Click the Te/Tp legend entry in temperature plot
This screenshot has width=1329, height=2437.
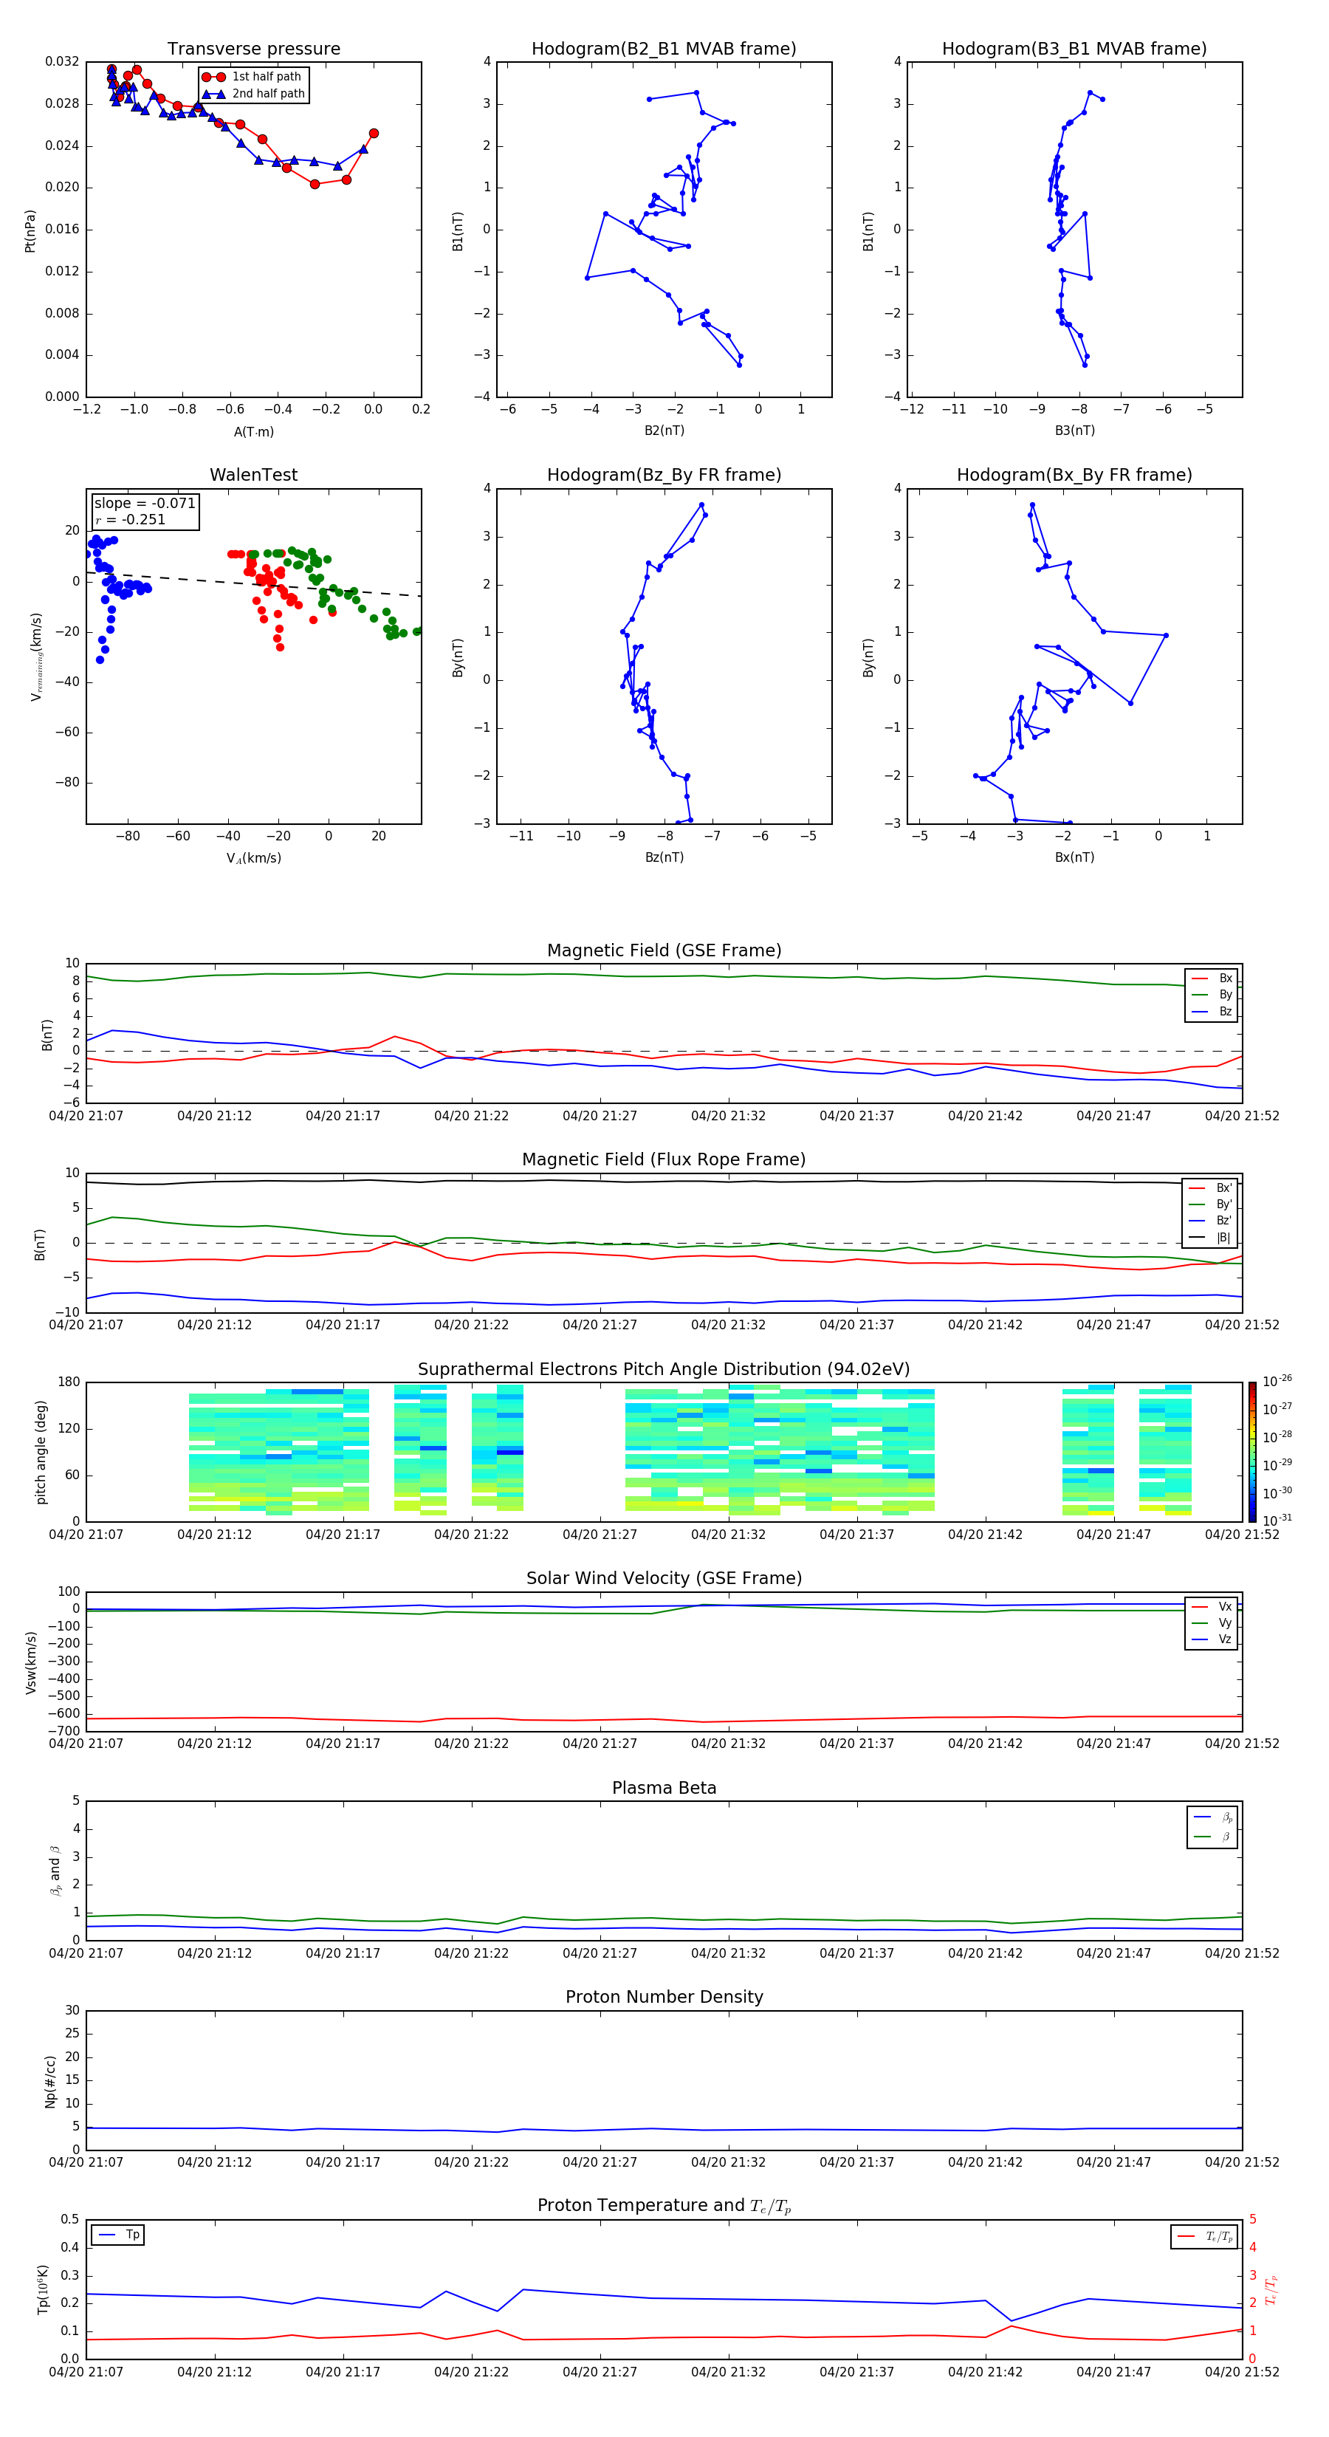[x=1205, y=2238]
